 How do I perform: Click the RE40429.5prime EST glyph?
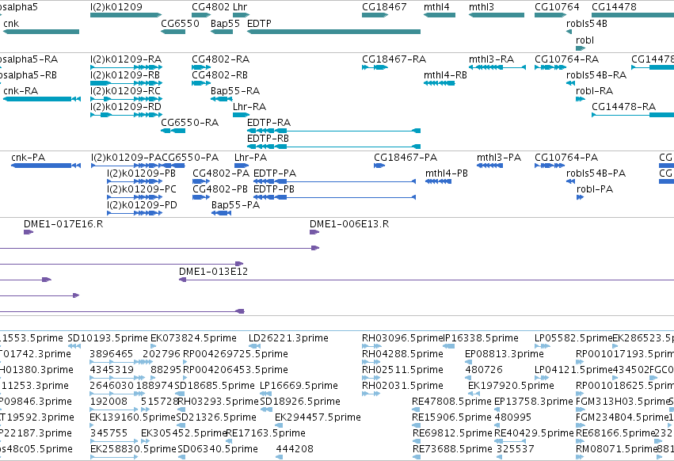(510, 442)
